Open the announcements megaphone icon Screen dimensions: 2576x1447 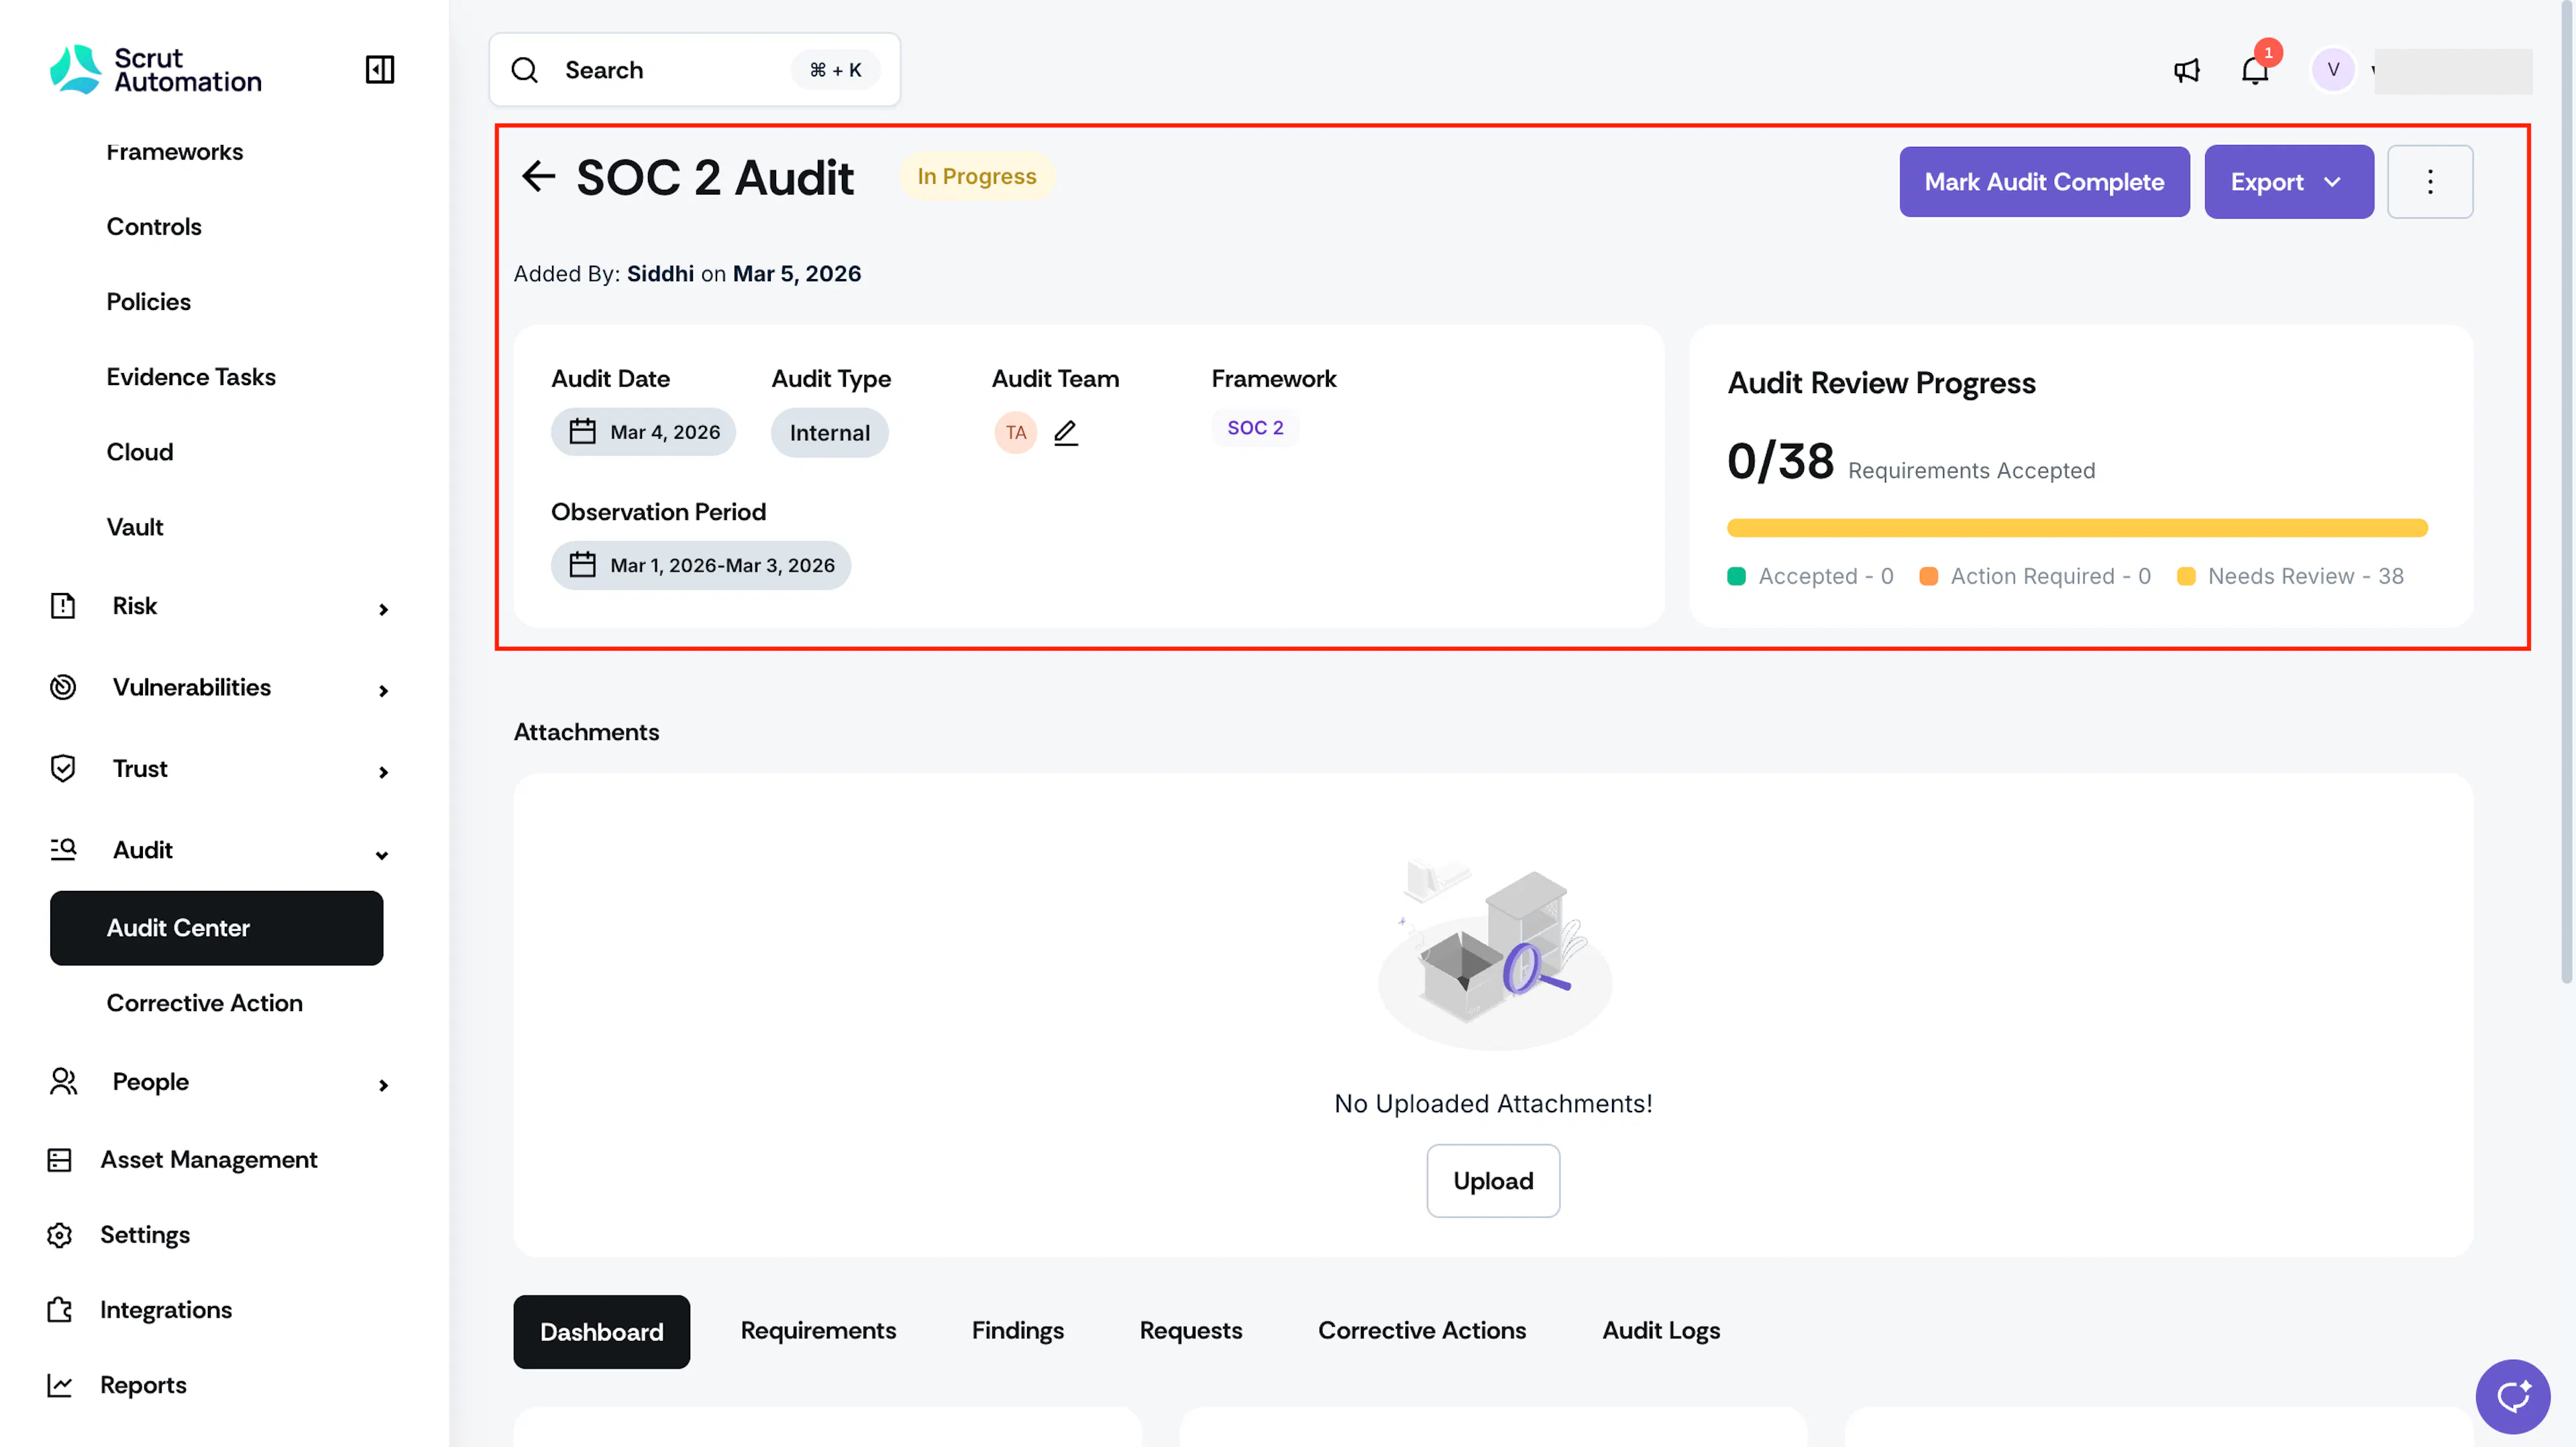(x=2187, y=70)
